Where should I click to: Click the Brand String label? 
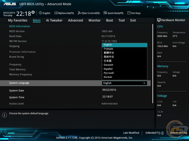tap(17, 57)
